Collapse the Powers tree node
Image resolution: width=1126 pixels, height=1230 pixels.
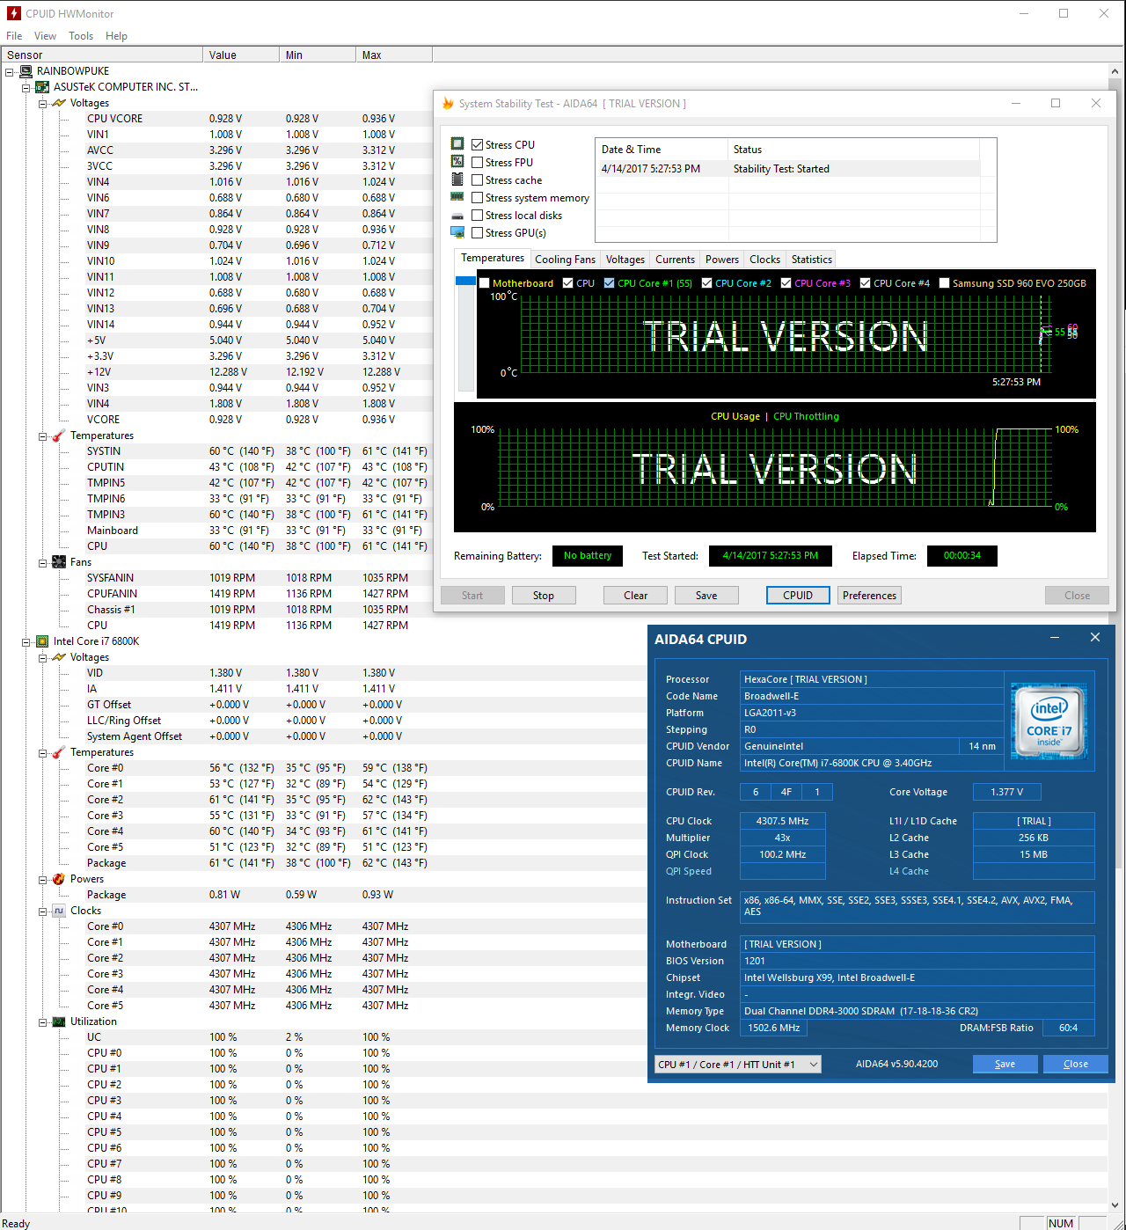coord(42,879)
